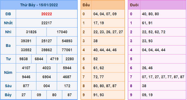Select Đuôi row '40, 80, 80'
Image resolution: width=187 pixels, height=100 pixels.
coord(150,14)
